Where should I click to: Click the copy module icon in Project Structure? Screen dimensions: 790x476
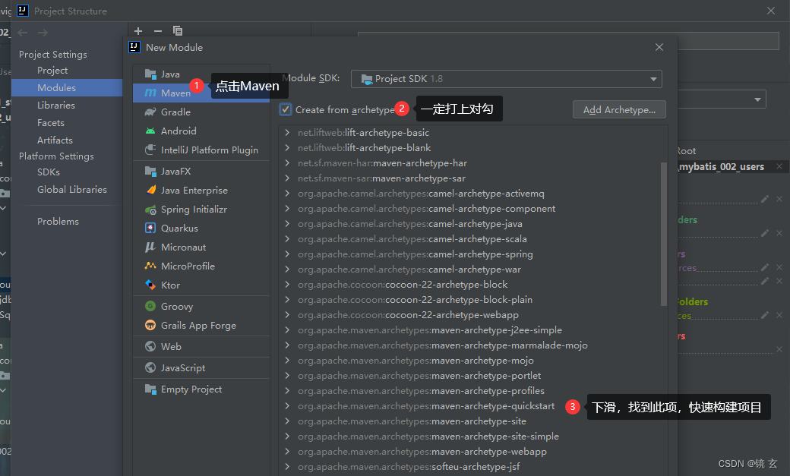point(177,30)
